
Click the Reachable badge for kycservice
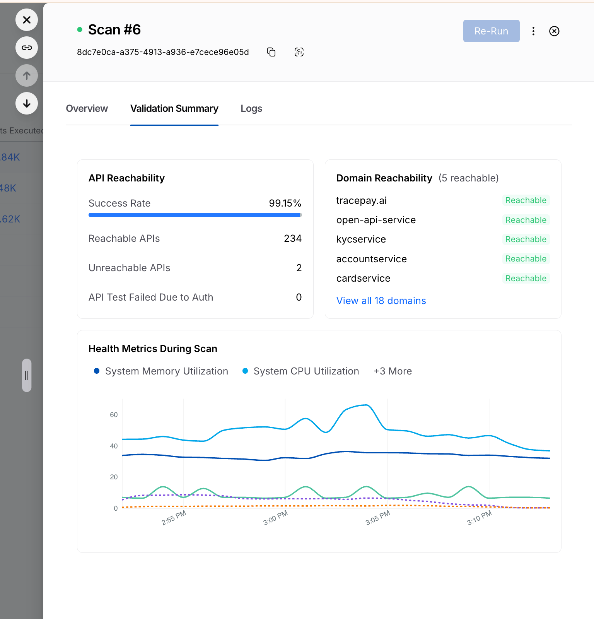526,239
